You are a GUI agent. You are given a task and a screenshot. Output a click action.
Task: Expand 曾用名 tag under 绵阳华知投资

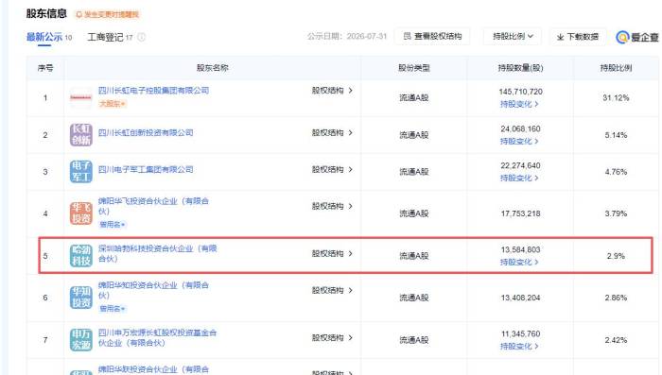(112, 309)
